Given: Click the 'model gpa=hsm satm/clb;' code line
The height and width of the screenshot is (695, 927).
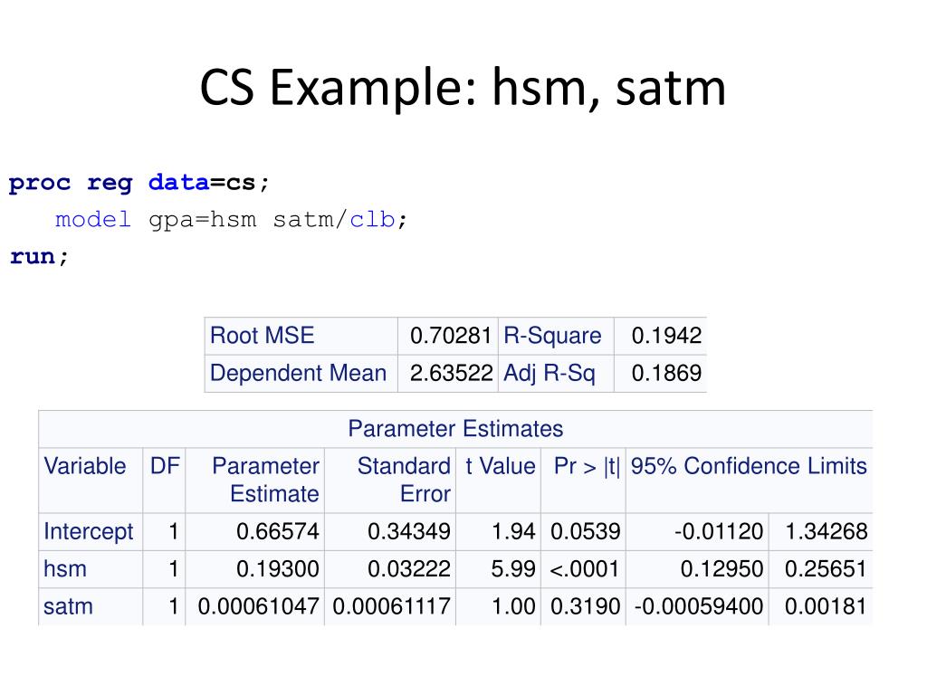Looking at the screenshot, I should pyautogui.click(x=231, y=220).
